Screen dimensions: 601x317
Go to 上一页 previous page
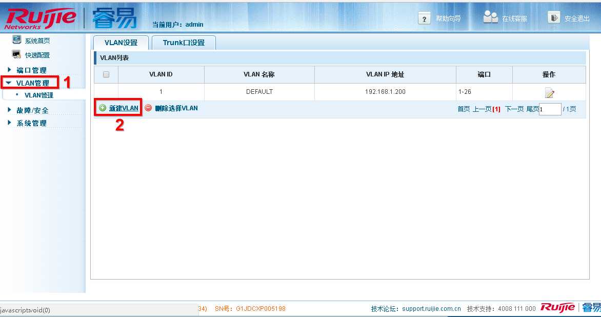click(482, 109)
